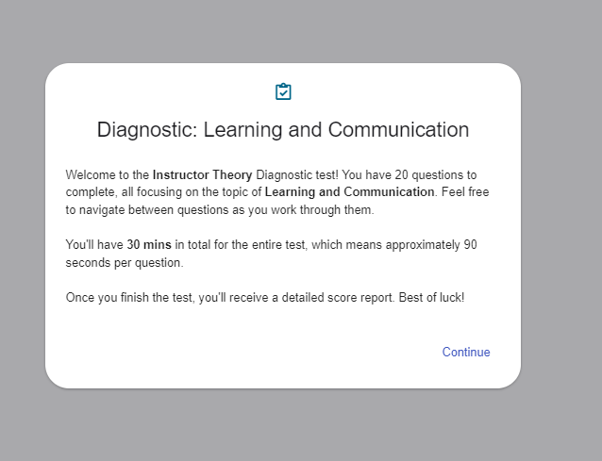Click the 'Diagnostic: Learning and Communication' heading

click(283, 130)
